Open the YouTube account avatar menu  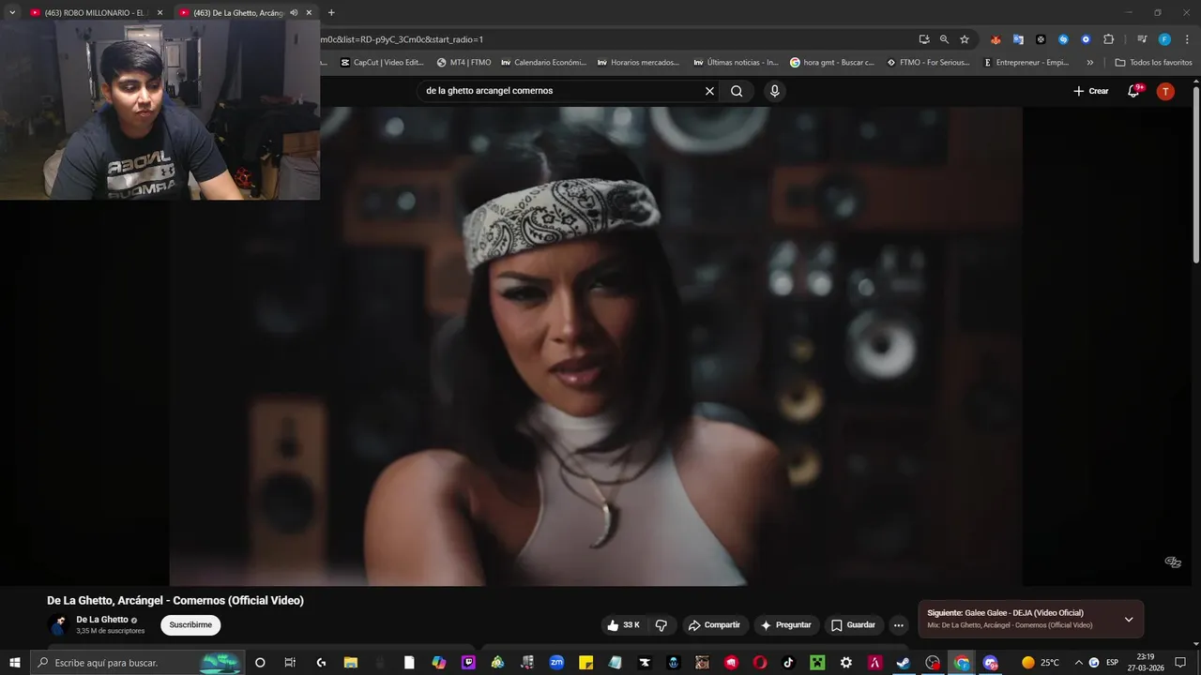point(1165,91)
